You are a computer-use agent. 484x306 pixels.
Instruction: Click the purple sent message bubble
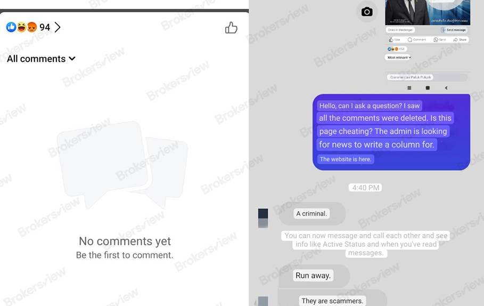[x=391, y=132]
